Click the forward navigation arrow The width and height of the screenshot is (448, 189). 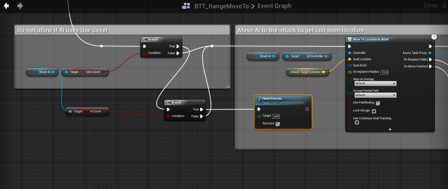tap(20, 6)
